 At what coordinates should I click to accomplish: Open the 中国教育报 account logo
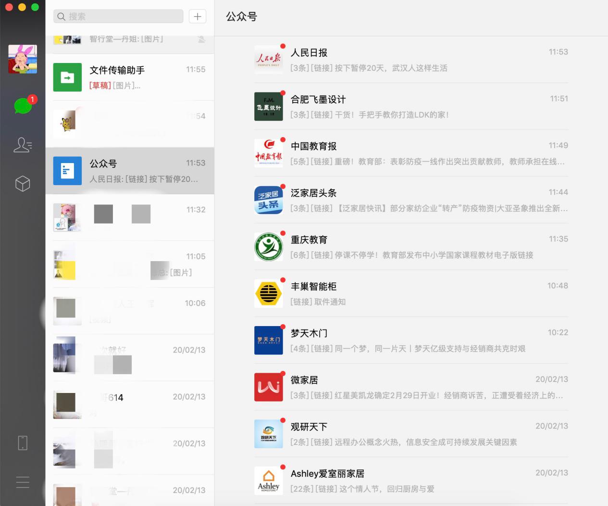tap(269, 153)
